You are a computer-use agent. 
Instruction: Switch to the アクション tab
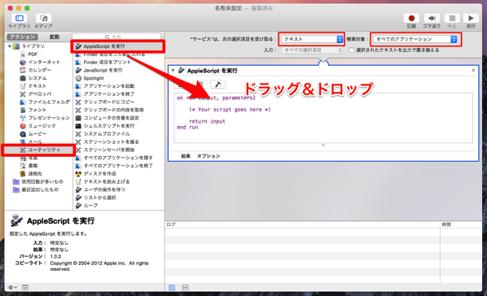(x=22, y=37)
